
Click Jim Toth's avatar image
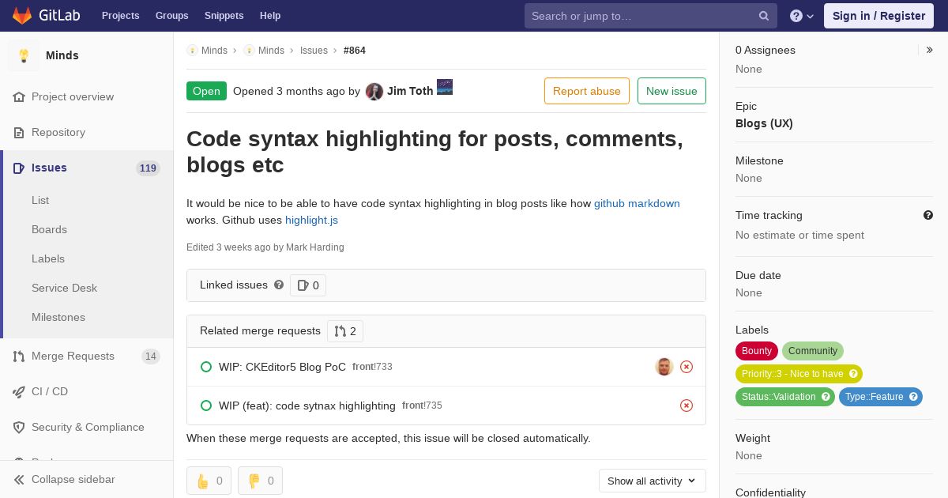pyautogui.click(x=374, y=91)
